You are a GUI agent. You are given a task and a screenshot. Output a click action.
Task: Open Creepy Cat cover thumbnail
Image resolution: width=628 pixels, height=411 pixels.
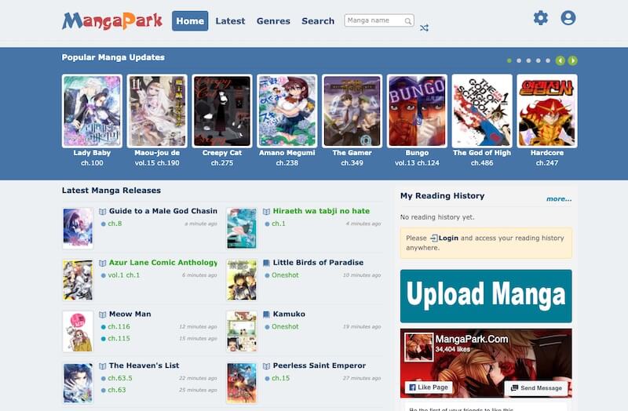coord(222,111)
